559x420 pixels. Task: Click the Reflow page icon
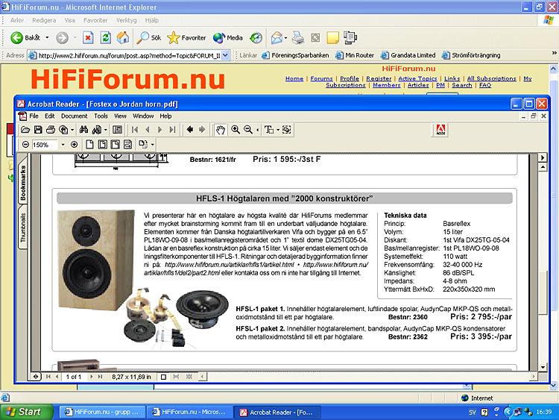coord(127,145)
